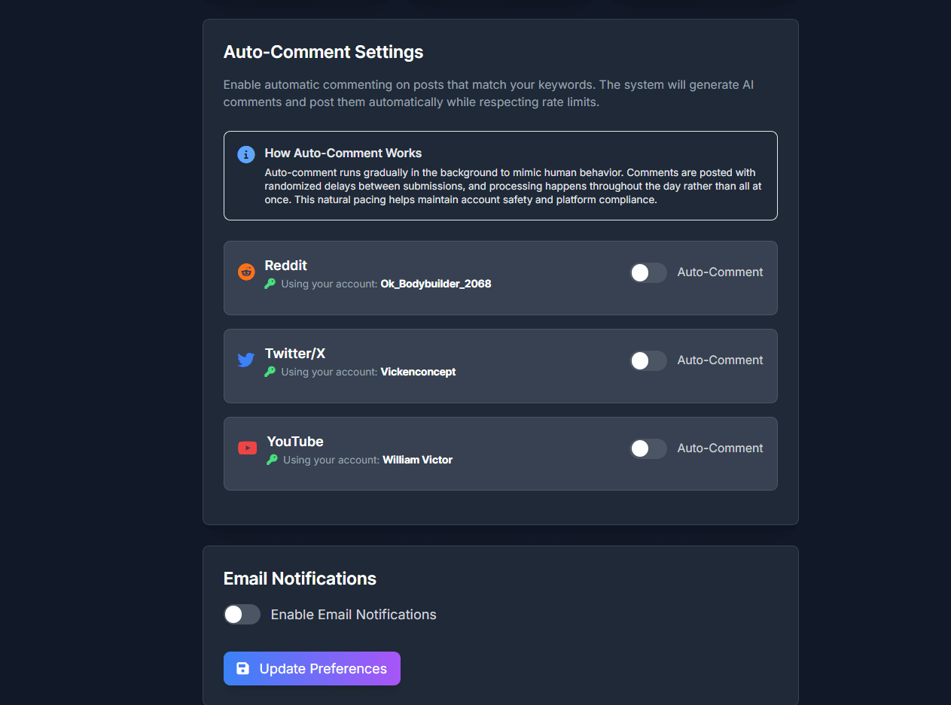Enable the Email Notifications toggle
Viewport: 951px width, 705px height.
[x=242, y=615]
